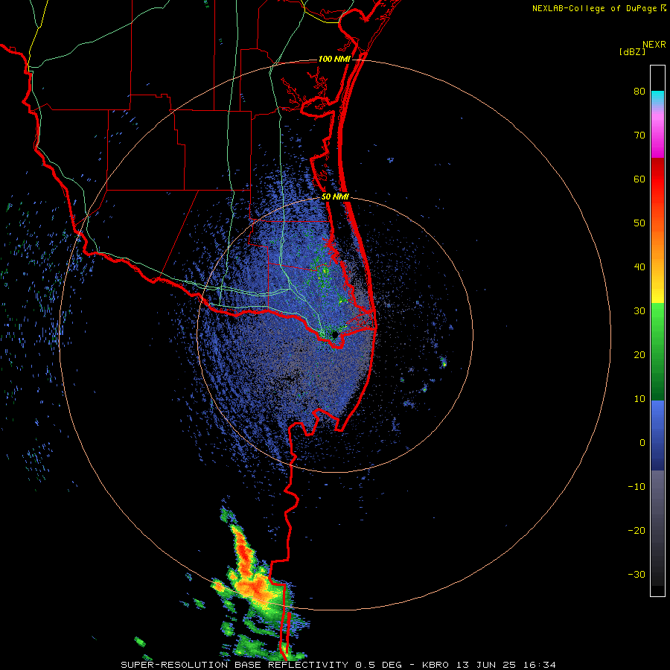This screenshot has width=670, height=670.
Task: Click the 40 dBZ scale value
Action: point(639,267)
